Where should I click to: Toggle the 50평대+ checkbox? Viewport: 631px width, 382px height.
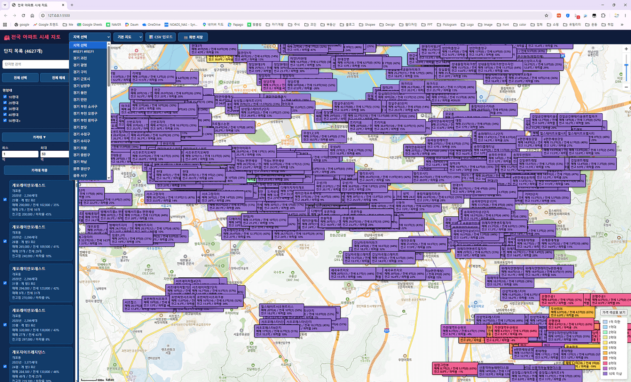click(x=5, y=120)
